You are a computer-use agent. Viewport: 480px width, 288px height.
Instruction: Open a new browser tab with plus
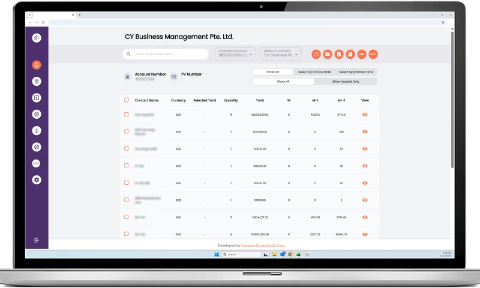point(80,14)
